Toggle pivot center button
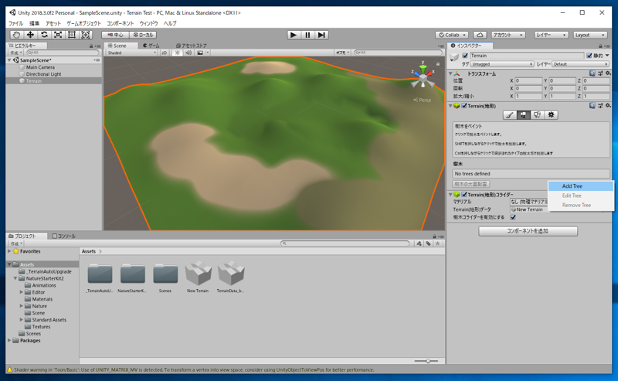Viewport: 618px width, 381px height. coord(115,35)
